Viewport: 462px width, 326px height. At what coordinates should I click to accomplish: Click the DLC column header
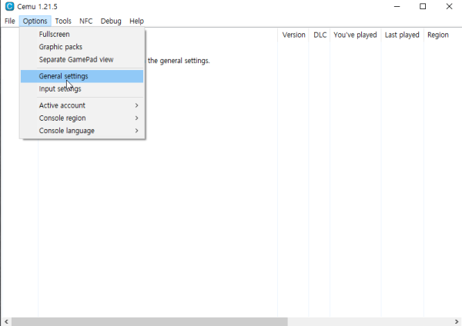coord(320,35)
